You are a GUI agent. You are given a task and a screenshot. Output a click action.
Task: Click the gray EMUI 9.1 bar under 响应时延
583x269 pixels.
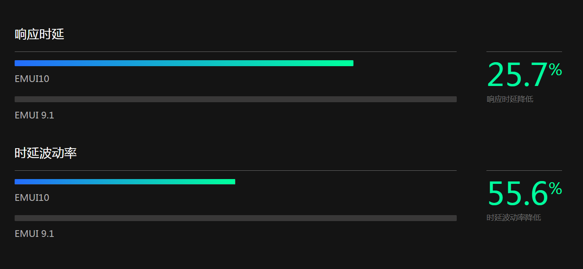[x=235, y=99]
